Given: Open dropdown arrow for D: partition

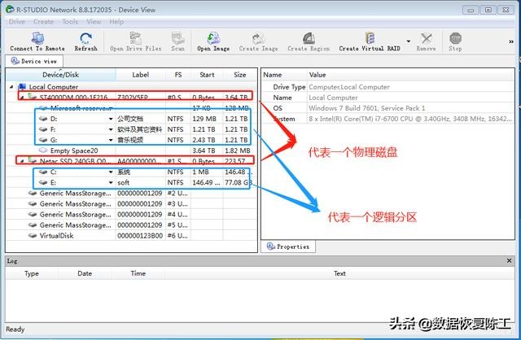Looking at the screenshot, I should pyautogui.click(x=111, y=119).
